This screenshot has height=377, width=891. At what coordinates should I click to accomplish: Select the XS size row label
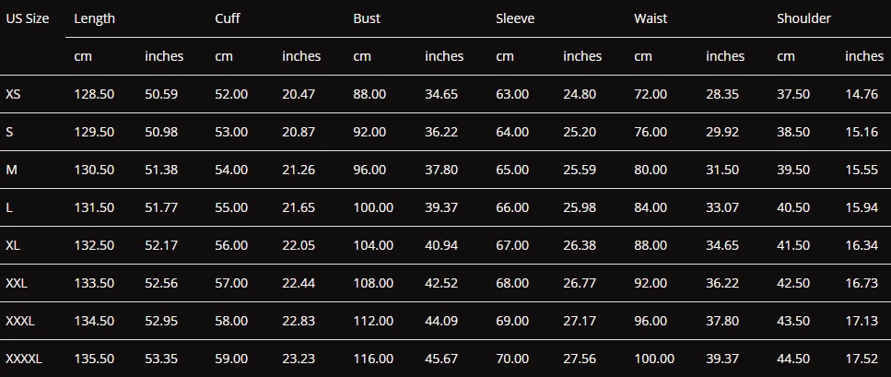click(13, 94)
